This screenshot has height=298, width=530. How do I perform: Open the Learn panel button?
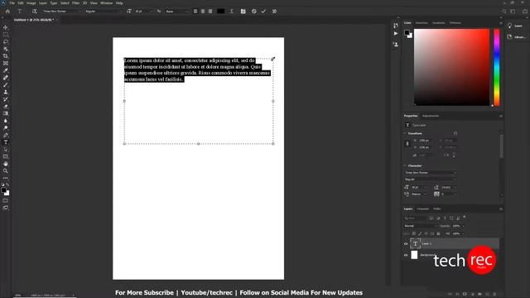(515, 26)
